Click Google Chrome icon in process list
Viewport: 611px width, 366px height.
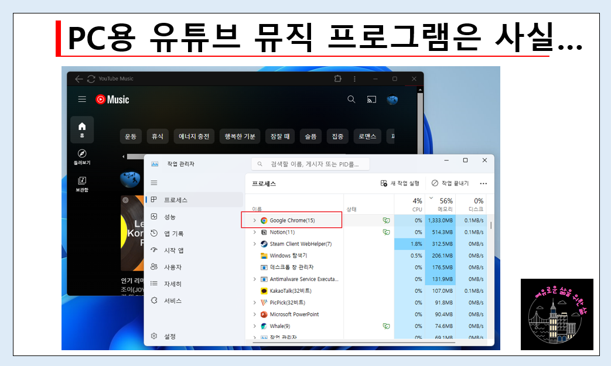click(264, 220)
